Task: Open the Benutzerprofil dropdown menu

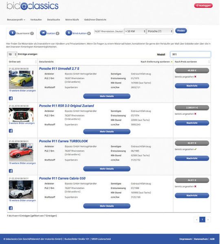Action: 16,20
